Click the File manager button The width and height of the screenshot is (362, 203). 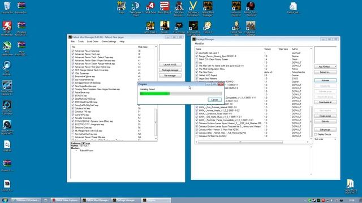click(x=170, y=76)
